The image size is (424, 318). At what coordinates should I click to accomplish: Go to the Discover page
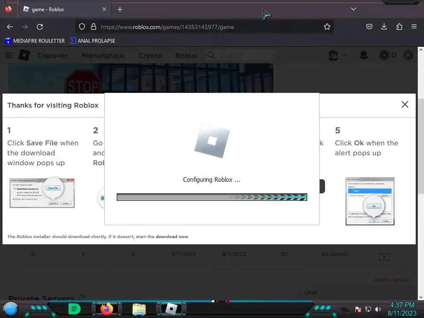53,55
